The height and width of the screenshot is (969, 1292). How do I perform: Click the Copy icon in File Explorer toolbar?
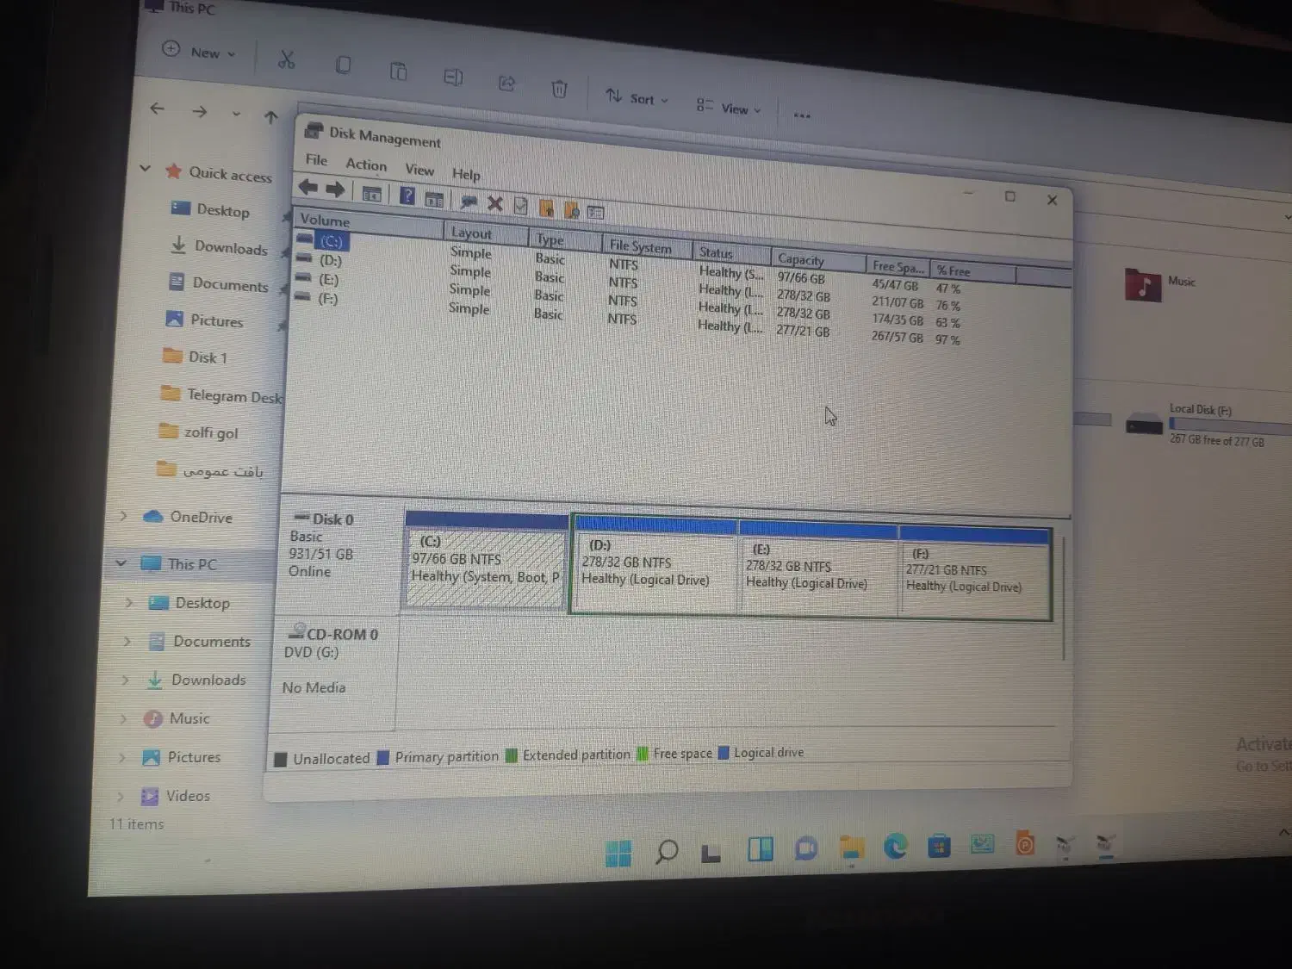[x=343, y=65]
